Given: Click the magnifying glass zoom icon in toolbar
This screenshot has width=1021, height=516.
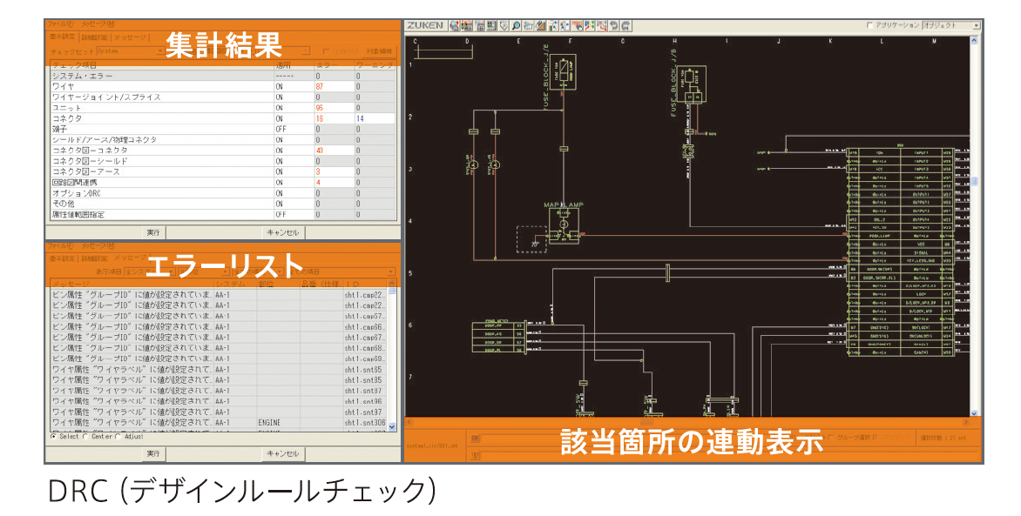Looking at the screenshot, I should point(516,25).
